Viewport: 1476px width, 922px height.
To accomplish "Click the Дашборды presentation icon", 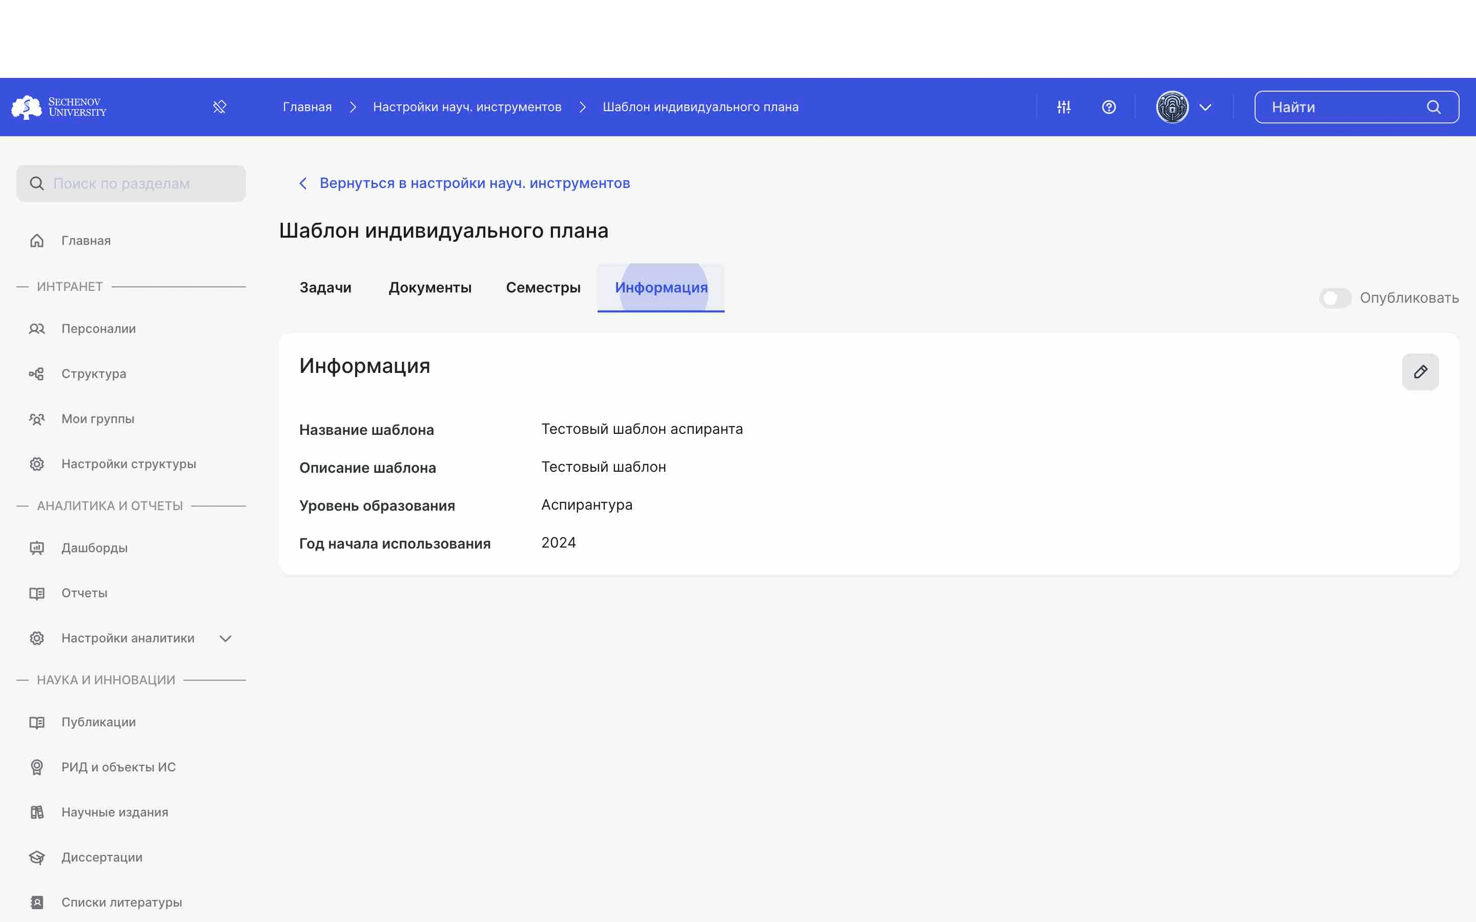I will 36,548.
